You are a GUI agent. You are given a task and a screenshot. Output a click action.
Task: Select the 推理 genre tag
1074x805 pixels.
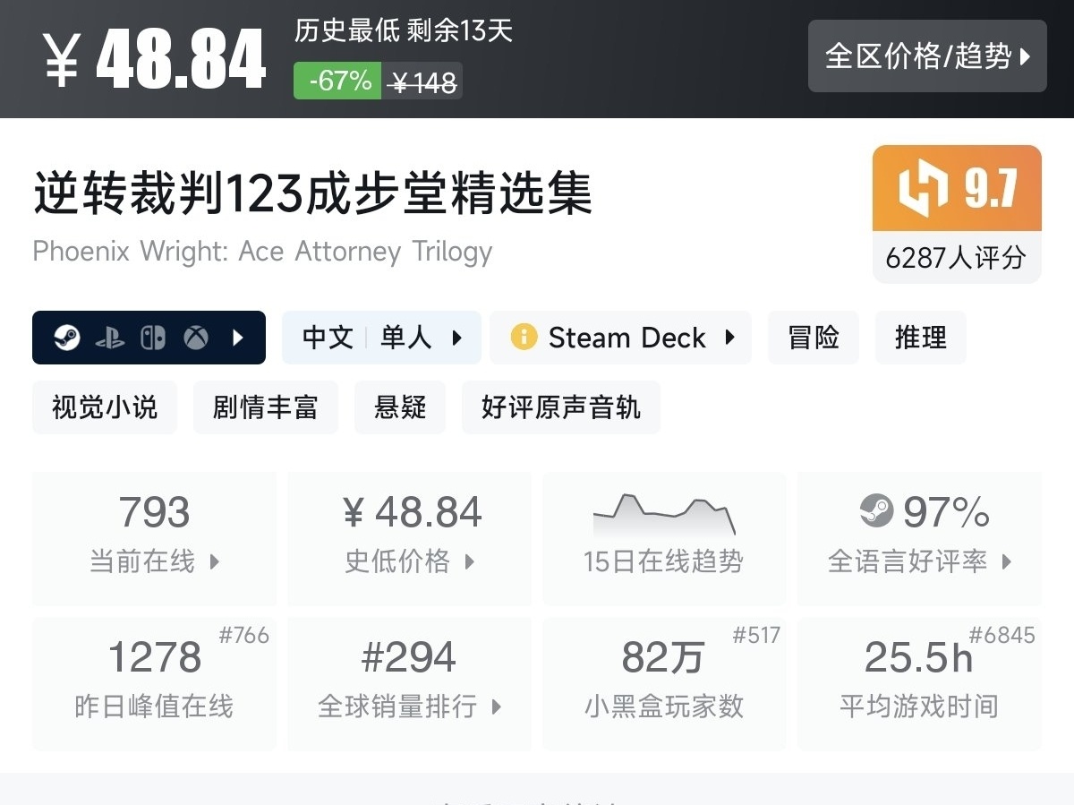tap(920, 338)
